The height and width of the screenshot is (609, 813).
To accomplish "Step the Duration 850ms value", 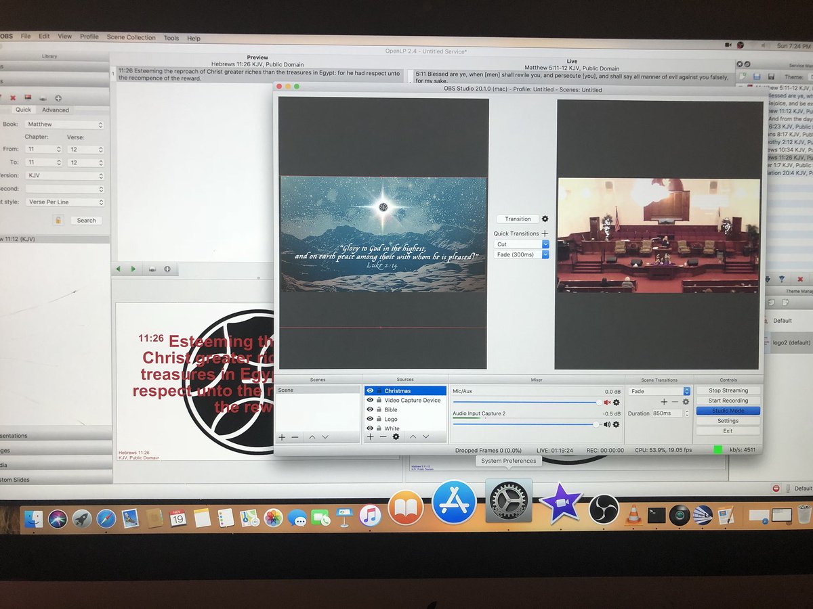I will 687,413.
